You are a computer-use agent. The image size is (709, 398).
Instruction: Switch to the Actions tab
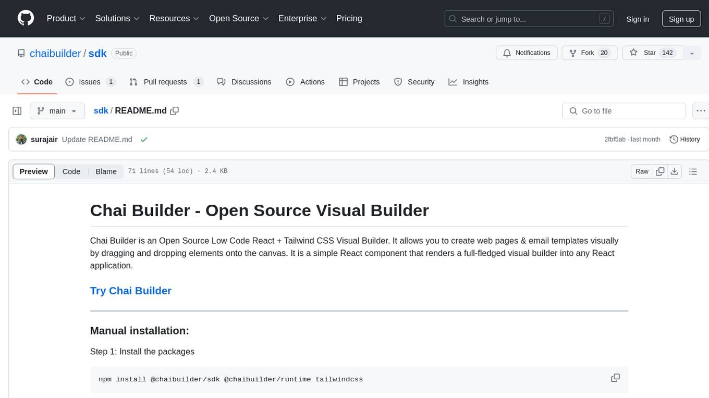tap(305, 82)
